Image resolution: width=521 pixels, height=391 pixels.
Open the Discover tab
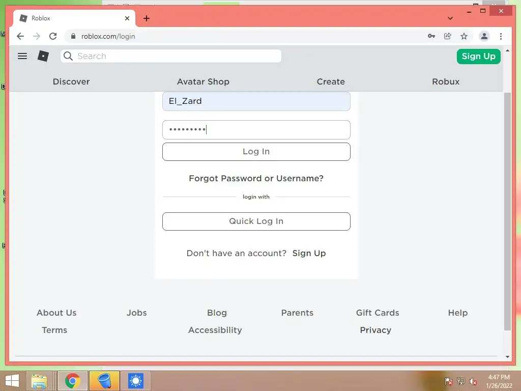coord(71,81)
